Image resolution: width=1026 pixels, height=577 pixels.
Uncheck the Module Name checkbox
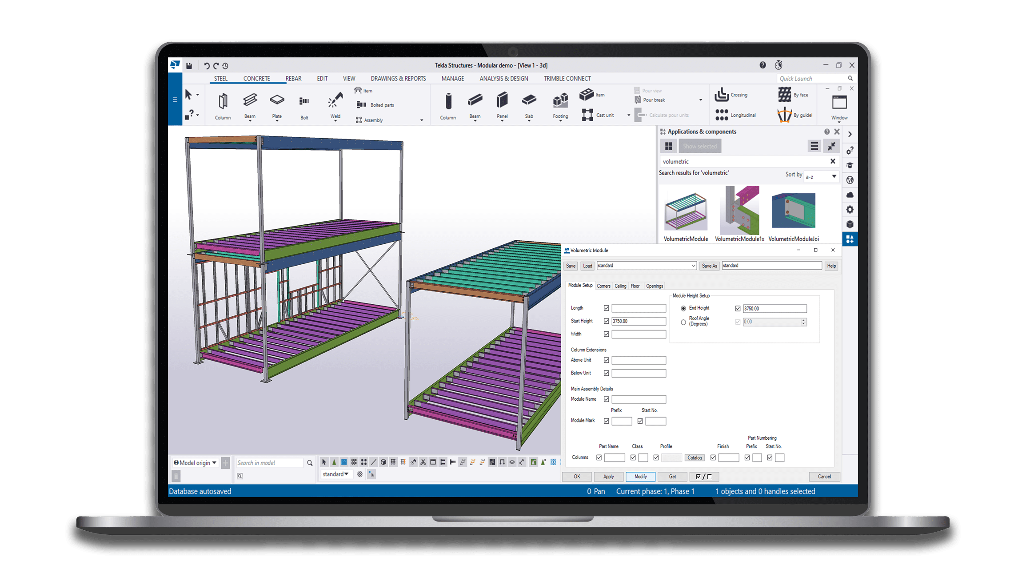tap(606, 399)
